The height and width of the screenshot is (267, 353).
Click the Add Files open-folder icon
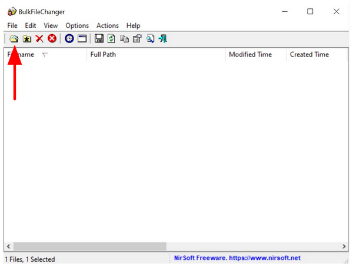[14, 39]
